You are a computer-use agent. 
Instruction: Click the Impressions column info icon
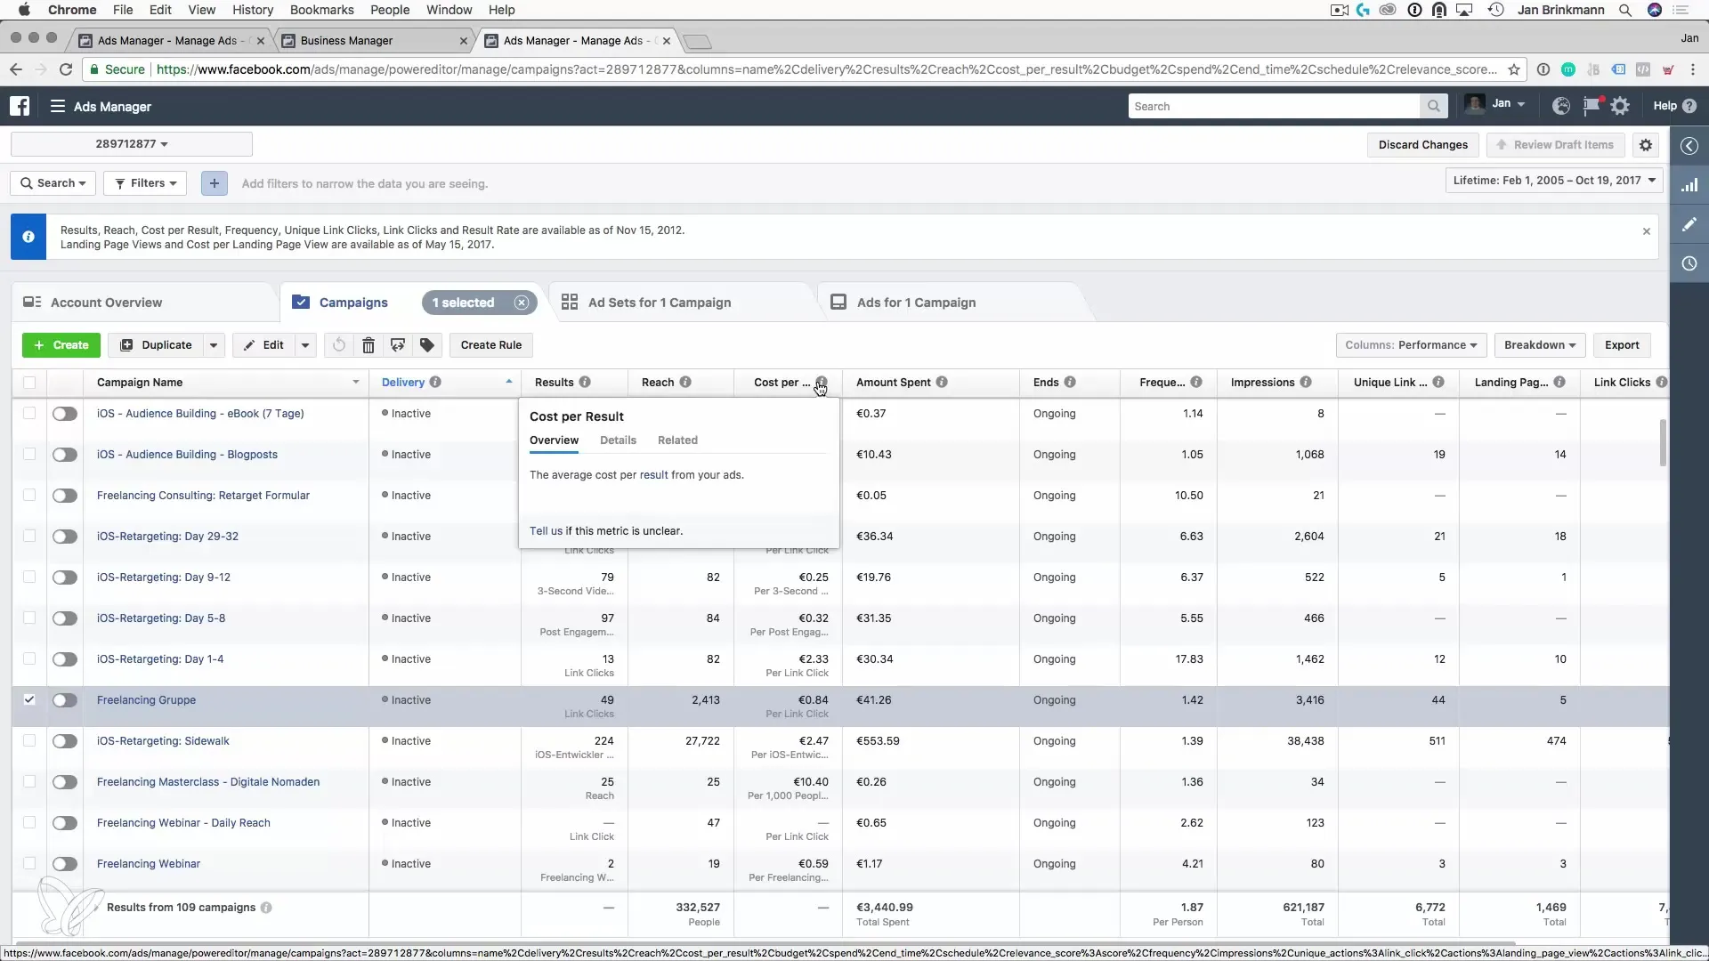(x=1306, y=383)
